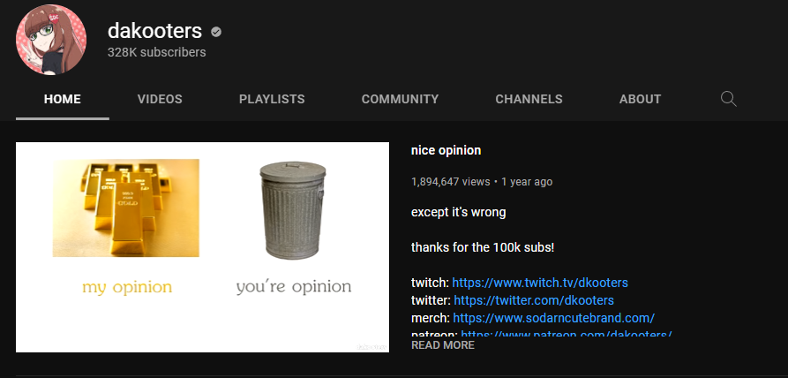Click the 'except it's wrong' description line
788x378 pixels.
[458, 212]
